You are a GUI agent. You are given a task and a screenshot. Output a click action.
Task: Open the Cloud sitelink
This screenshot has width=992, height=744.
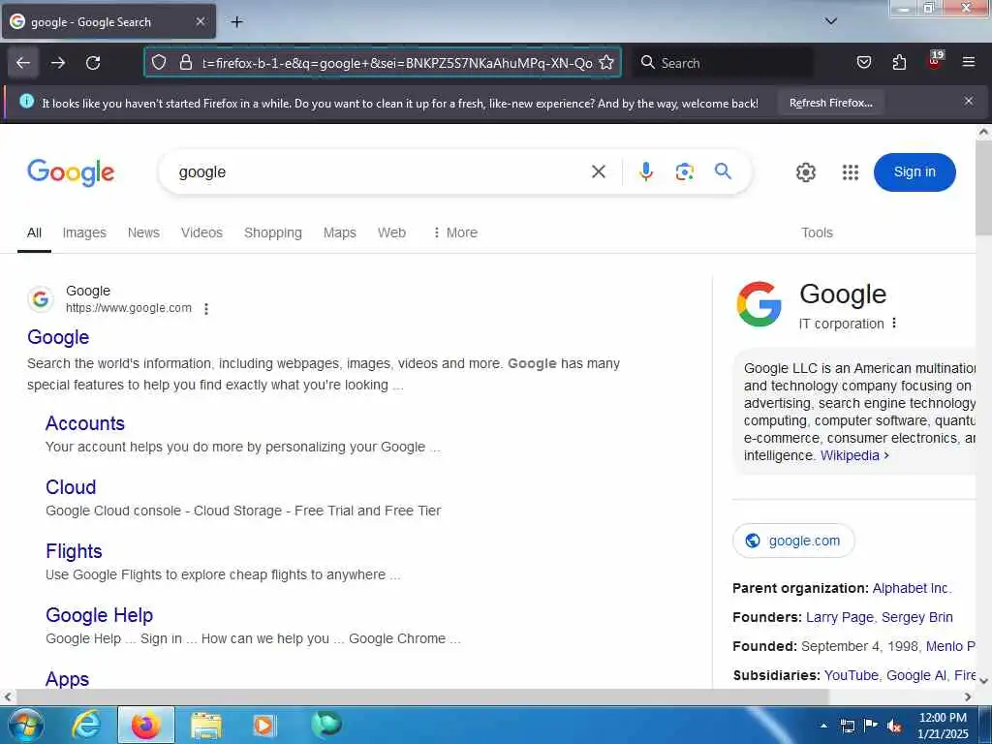pos(71,487)
